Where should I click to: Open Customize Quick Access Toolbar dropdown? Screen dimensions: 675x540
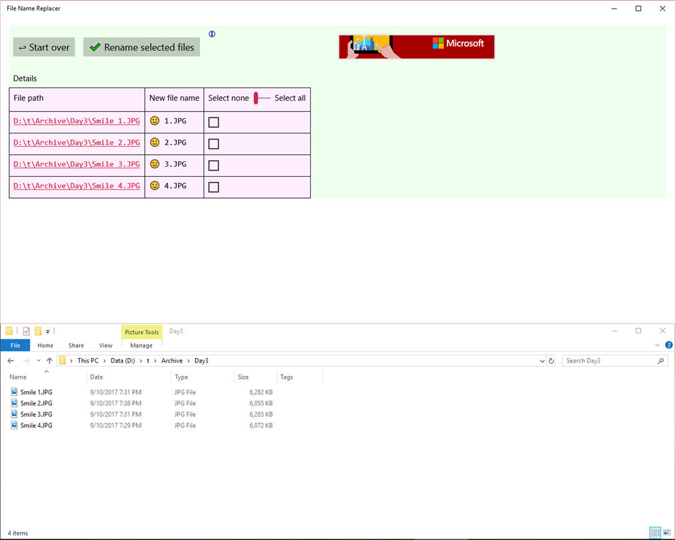click(x=48, y=331)
